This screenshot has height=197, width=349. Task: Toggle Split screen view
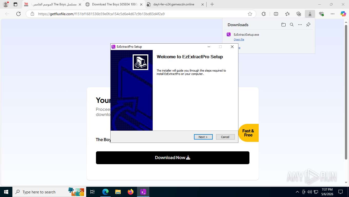(276, 14)
